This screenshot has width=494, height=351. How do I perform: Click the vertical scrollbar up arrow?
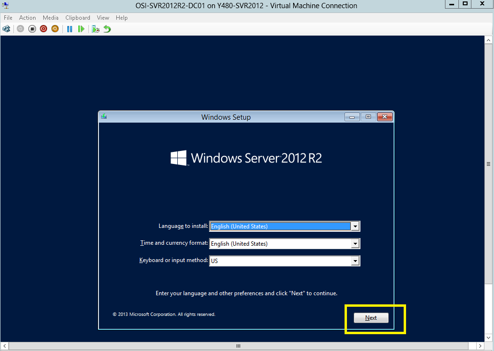(x=488, y=40)
